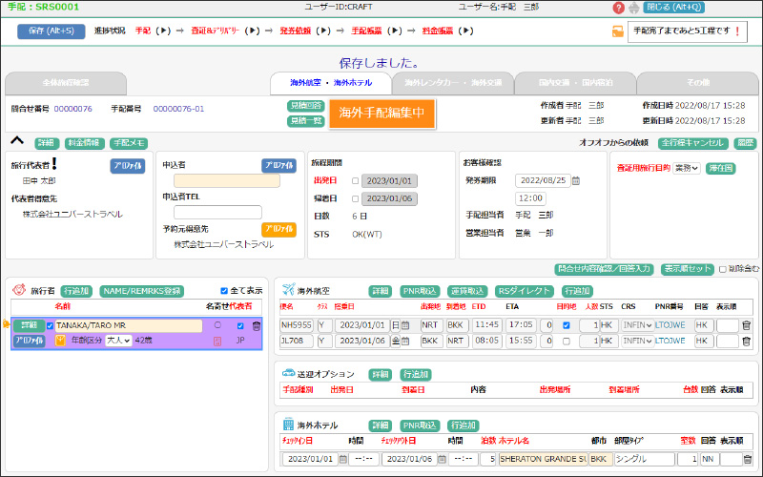Uncheck the 目的地 checkbox for flight NH5955
This screenshot has width=763, height=477.
(x=568, y=325)
